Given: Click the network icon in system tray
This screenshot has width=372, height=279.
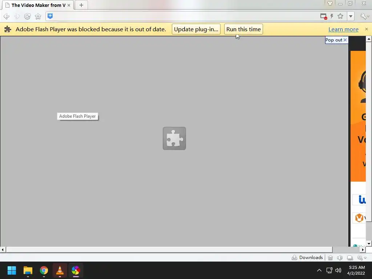Looking at the screenshot, I should [x=329, y=270].
